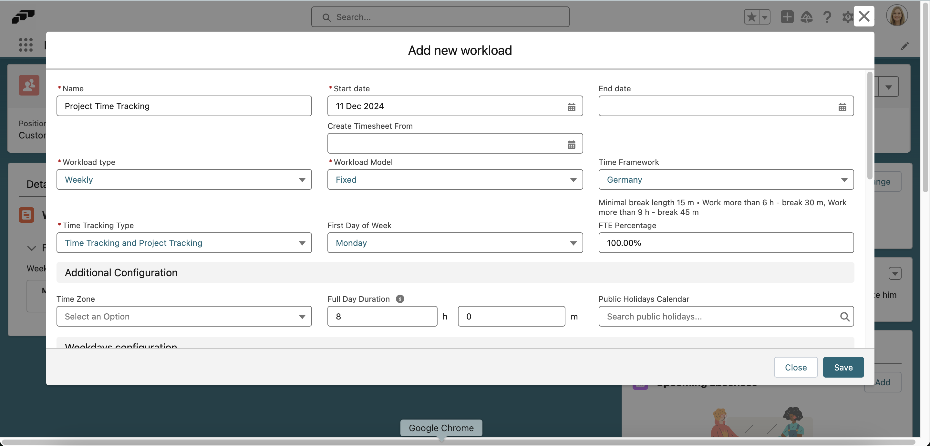Click the question mark help icon
Viewport: 930px width, 446px height.
click(827, 16)
